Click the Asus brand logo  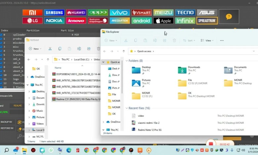(x=207, y=13)
